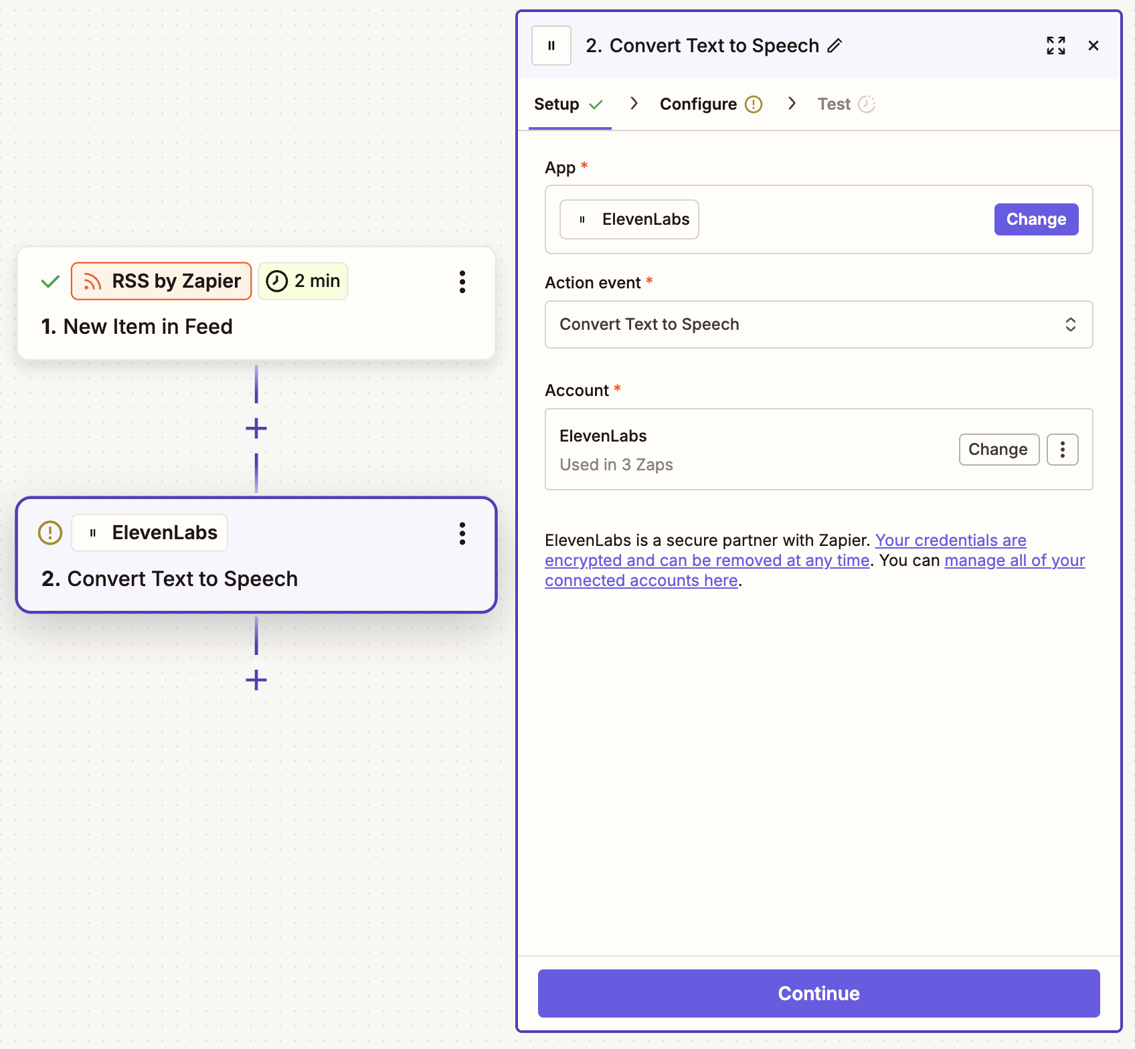The width and height of the screenshot is (1135, 1049).
Task: Expand the panel to fullscreen
Action: tap(1055, 45)
